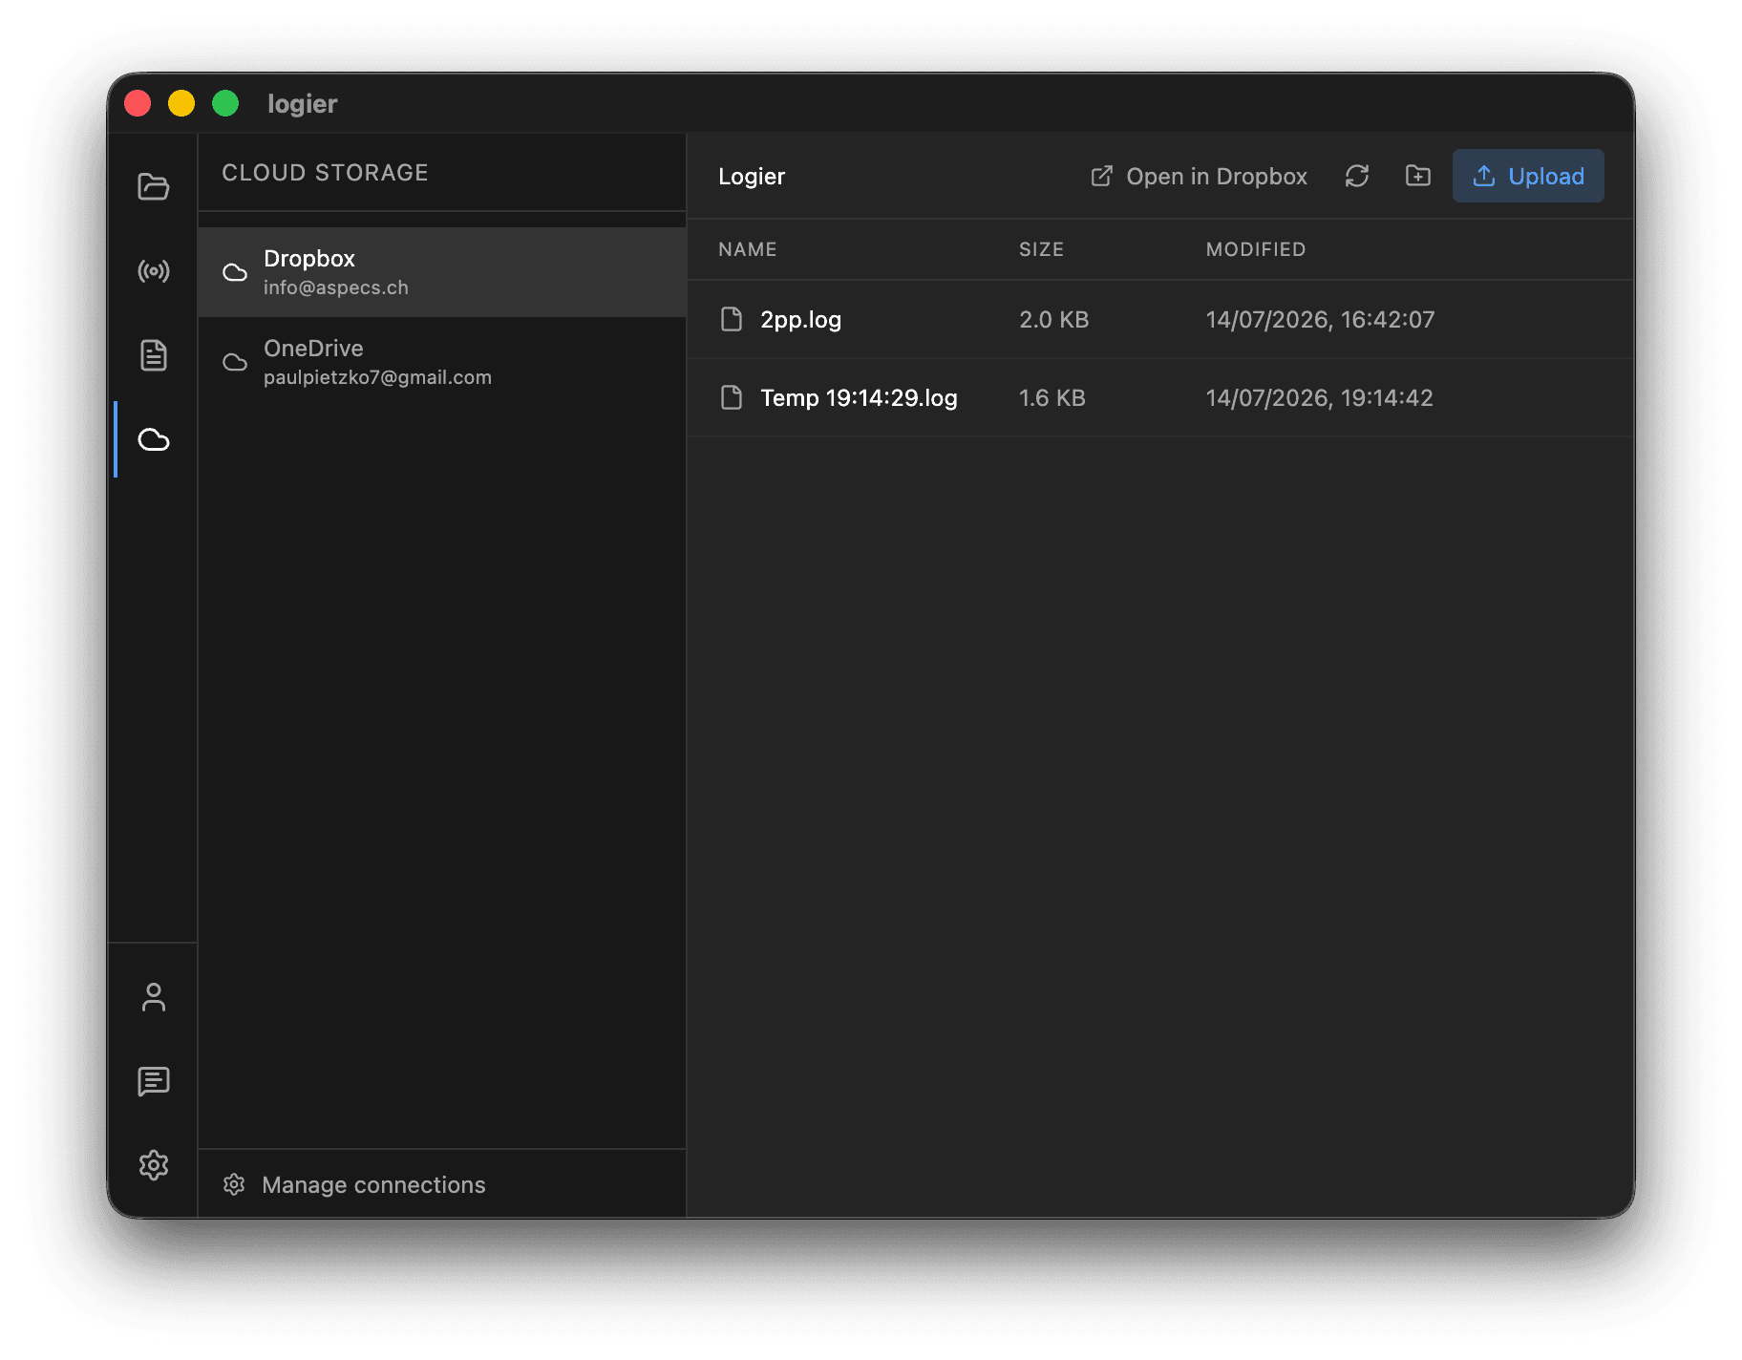
Task: Select the Temp 19:14:29.log file
Action: coord(1160,397)
